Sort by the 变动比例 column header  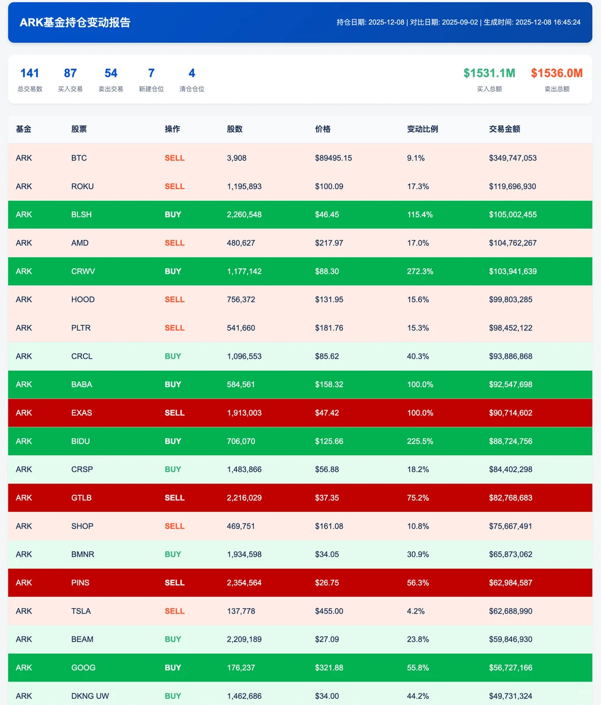tap(422, 129)
